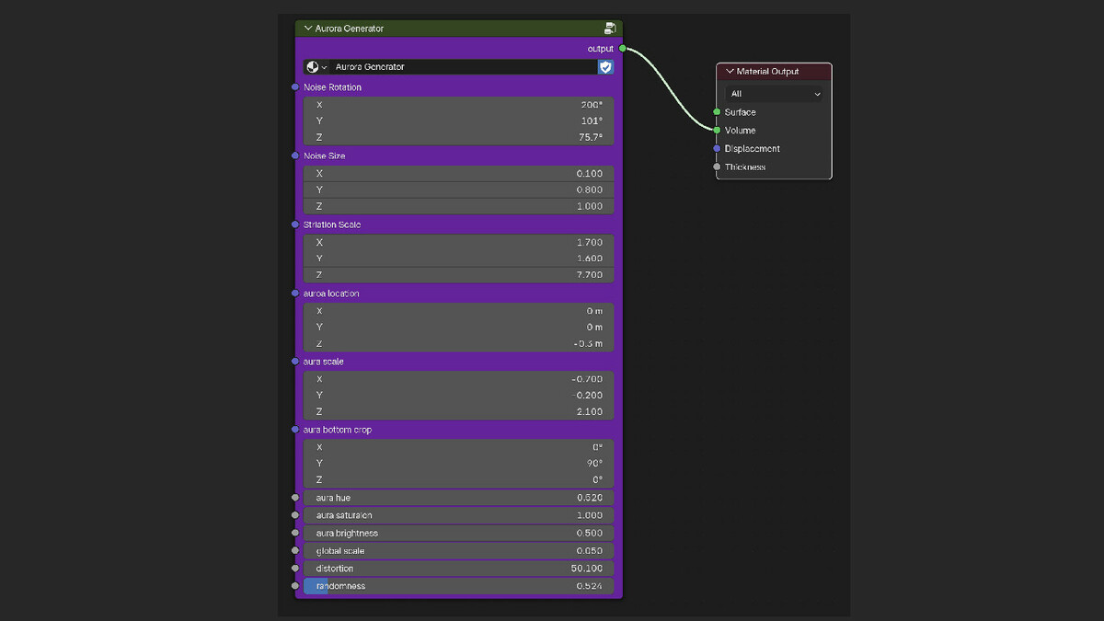Open the All target dropdown

775,94
